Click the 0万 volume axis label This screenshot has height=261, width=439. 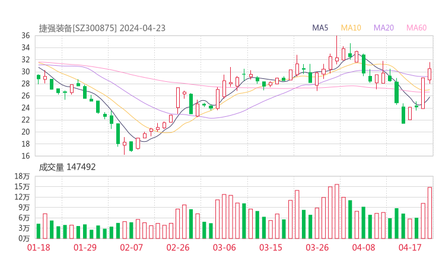coord(24,238)
